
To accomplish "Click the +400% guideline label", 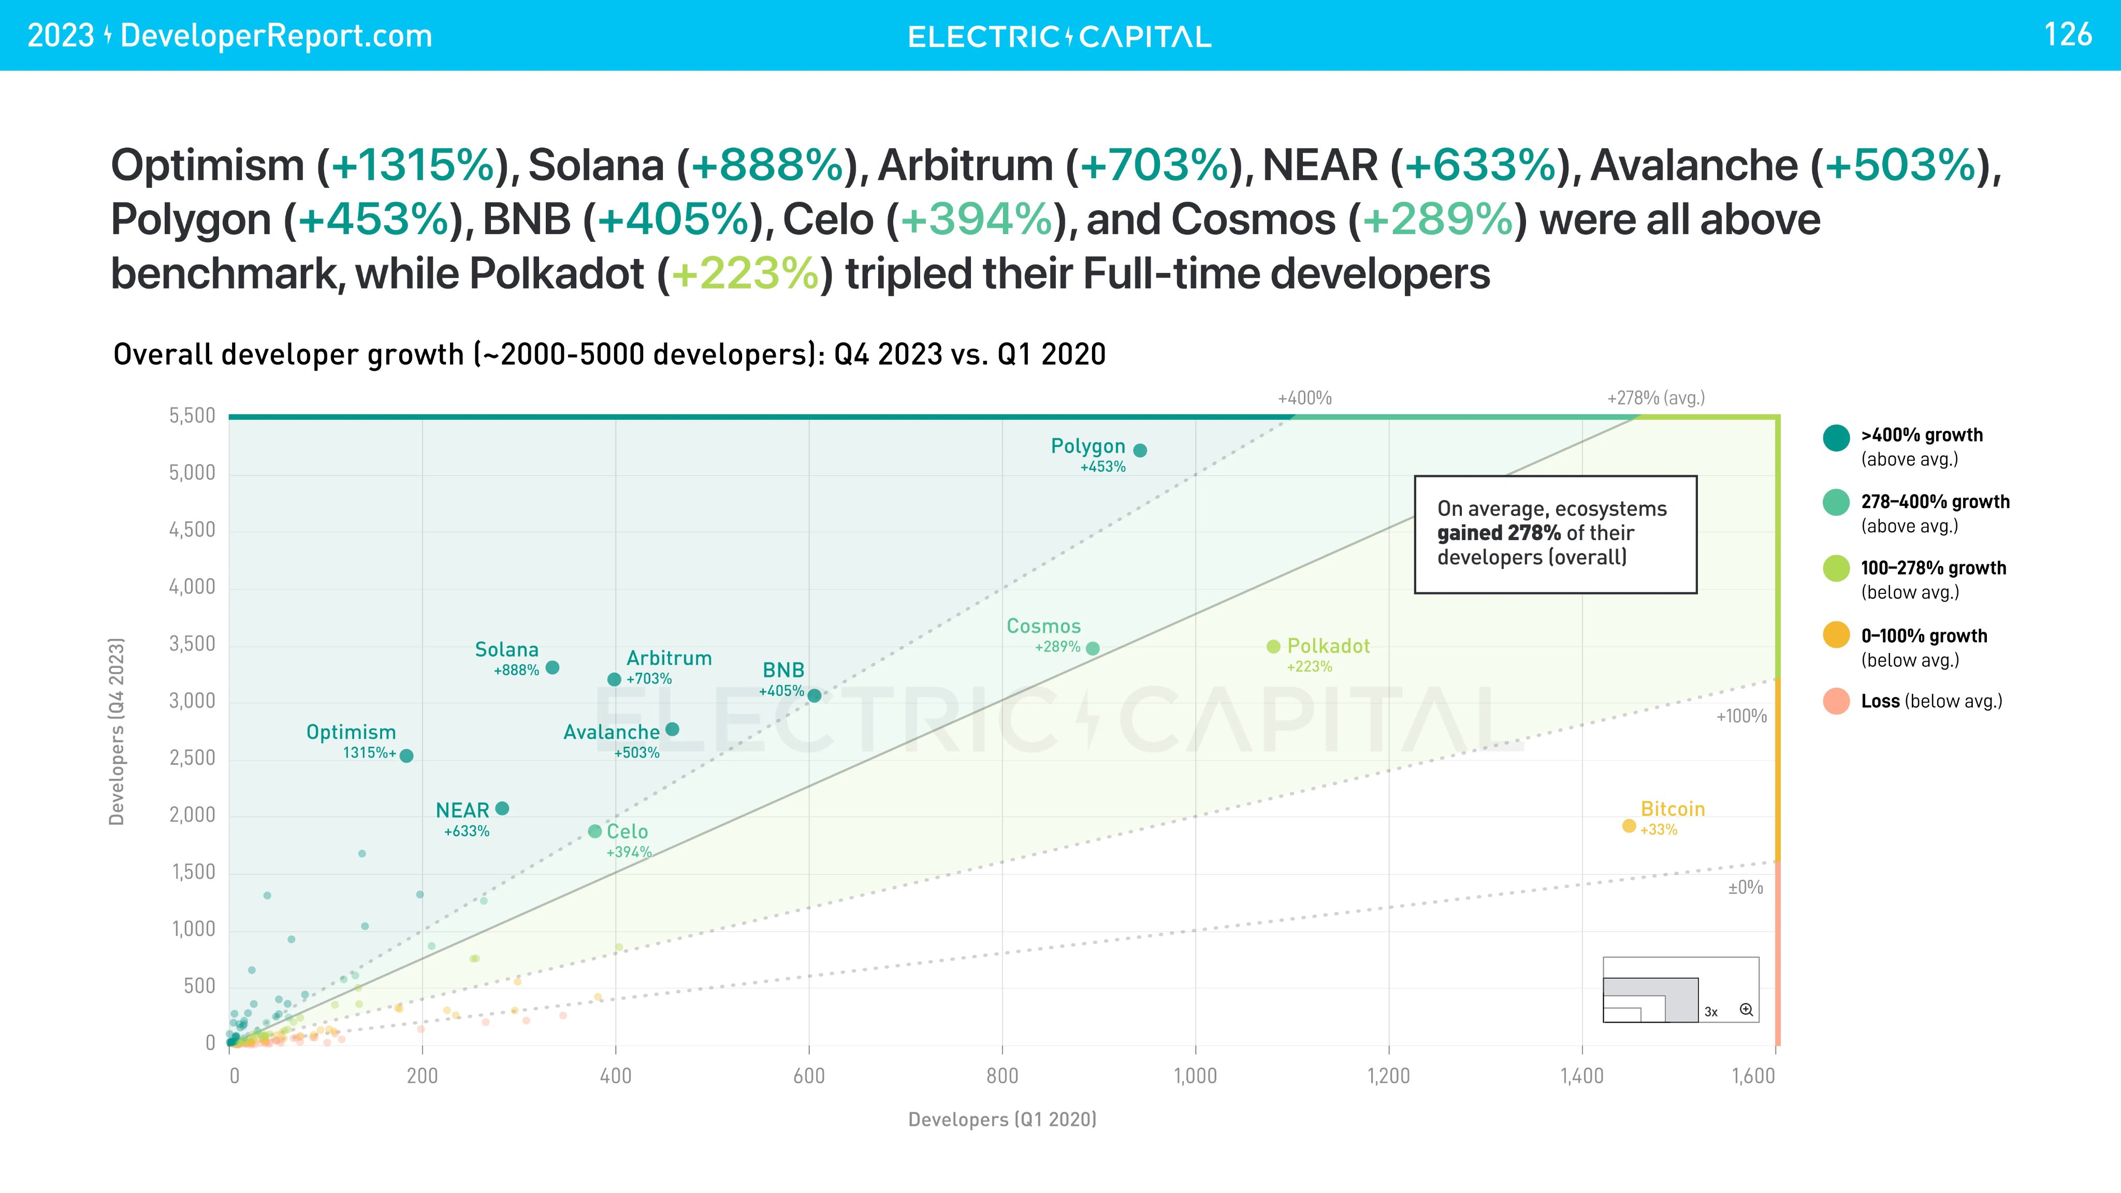I will click(1304, 399).
